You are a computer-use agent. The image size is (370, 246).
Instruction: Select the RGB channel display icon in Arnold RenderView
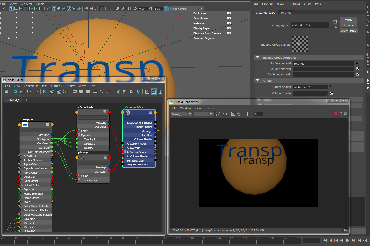(x=218, y=114)
